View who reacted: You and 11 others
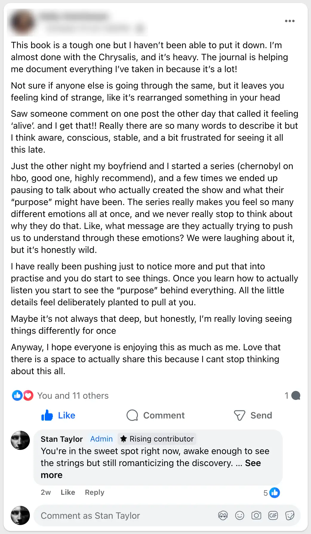This screenshot has height=534, width=311. (73, 396)
